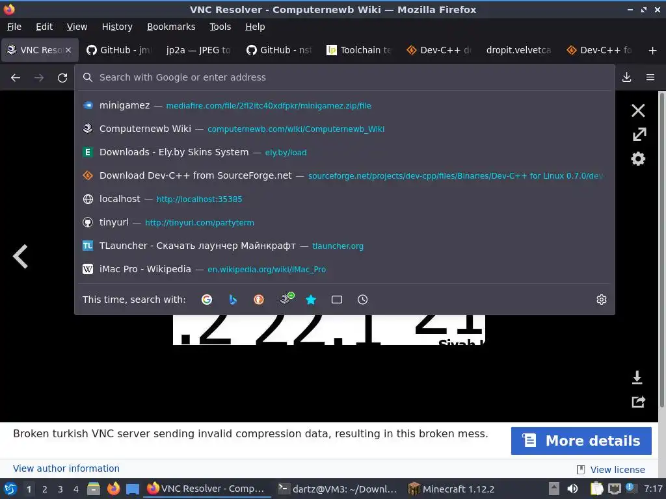Click the More details button
666x499 pixels.
(x=581, y=441)
